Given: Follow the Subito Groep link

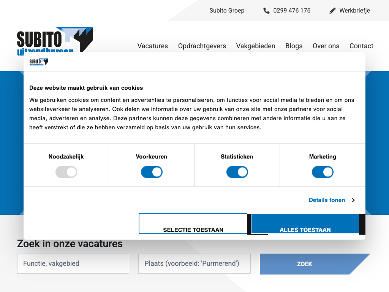Looking at the screenshot, I should [227, 11].
